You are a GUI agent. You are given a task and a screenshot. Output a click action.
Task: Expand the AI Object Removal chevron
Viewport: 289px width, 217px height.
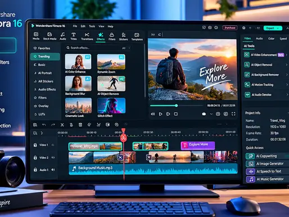287,65
